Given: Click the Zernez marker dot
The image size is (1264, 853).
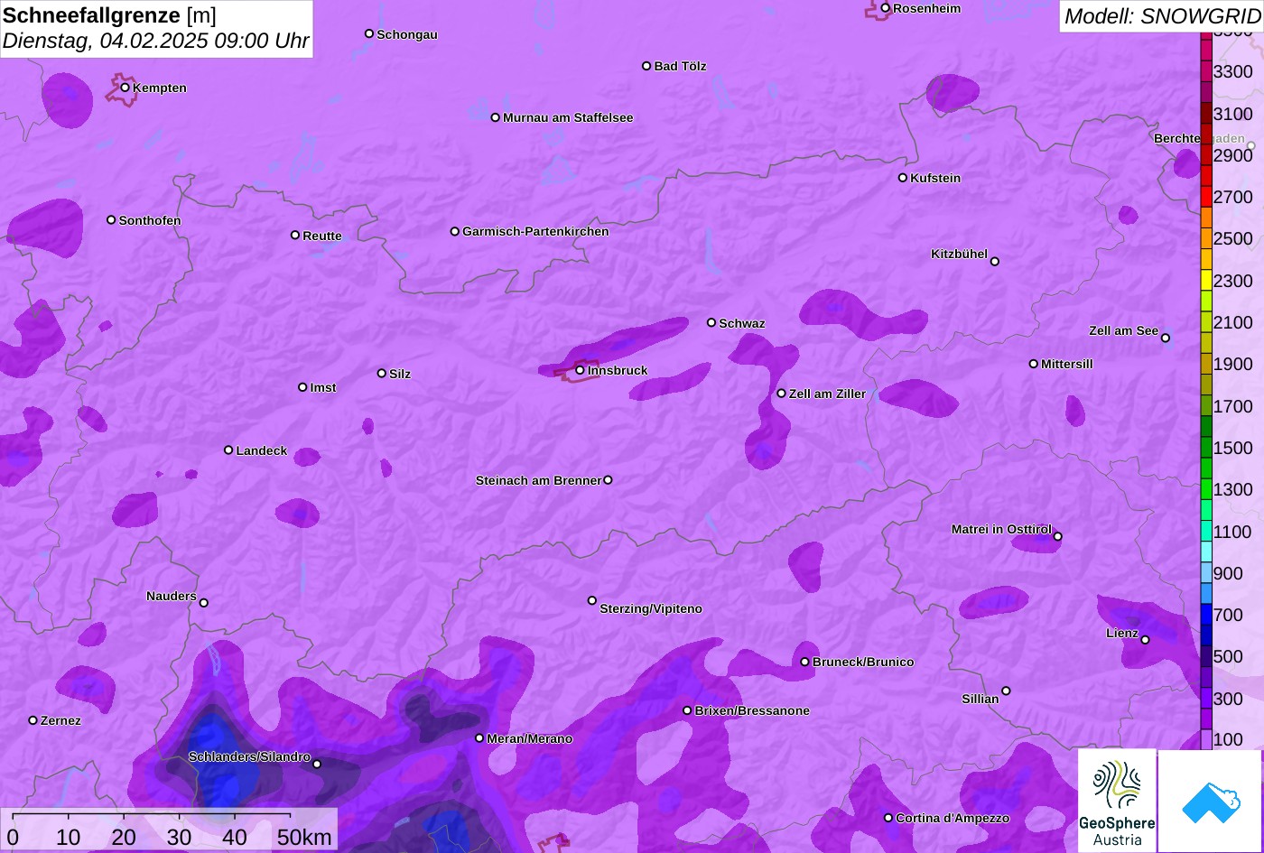Looking at the screenshot, I should (33, 720).
